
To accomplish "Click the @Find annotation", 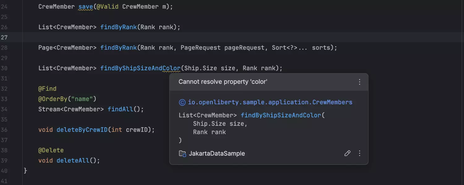I will (x=47, y=89).
